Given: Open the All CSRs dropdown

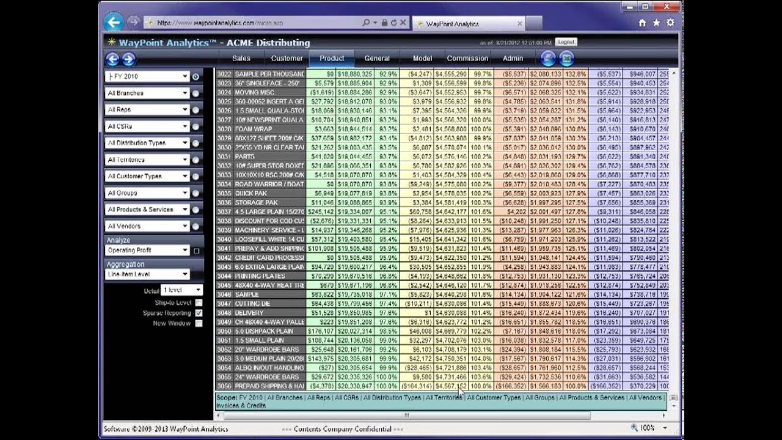Looking at the screenshot, I should tap(147, 126).
